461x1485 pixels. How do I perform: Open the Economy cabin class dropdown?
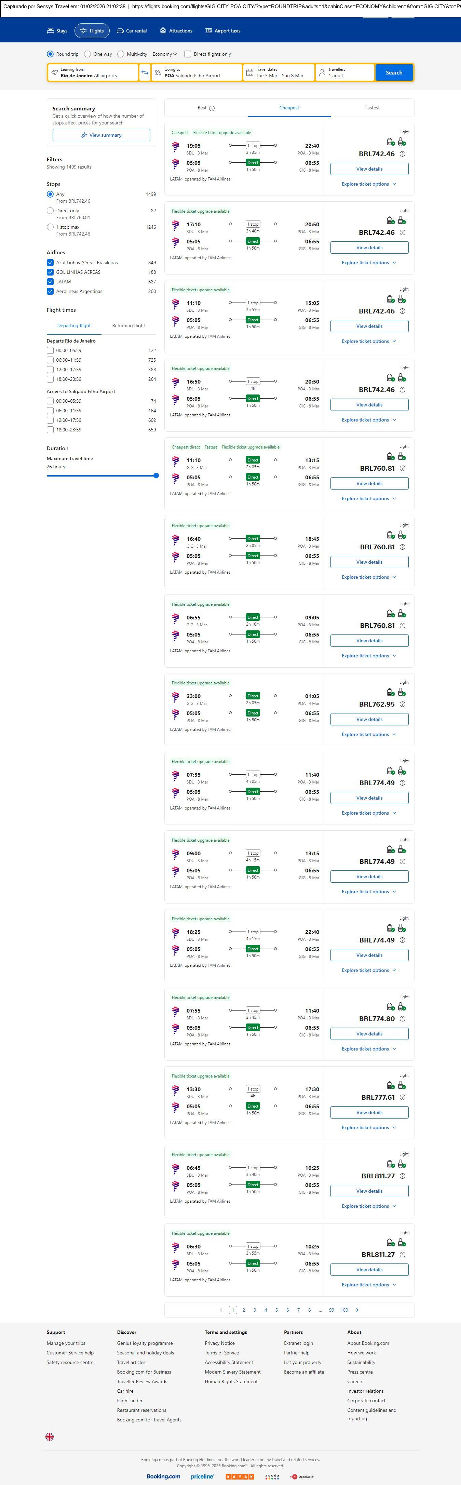point(164,54)
